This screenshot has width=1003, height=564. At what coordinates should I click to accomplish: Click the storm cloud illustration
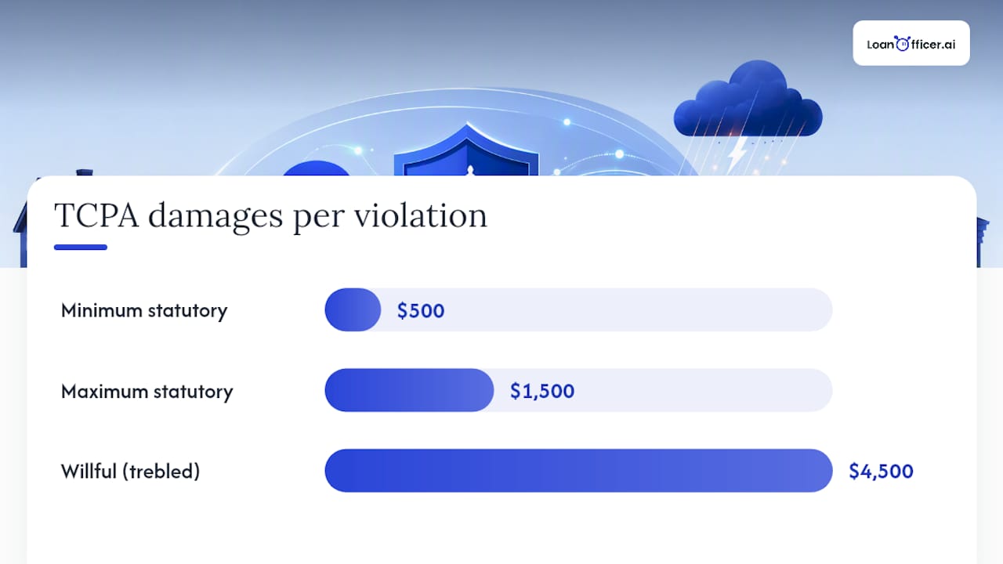click(748, 100)
